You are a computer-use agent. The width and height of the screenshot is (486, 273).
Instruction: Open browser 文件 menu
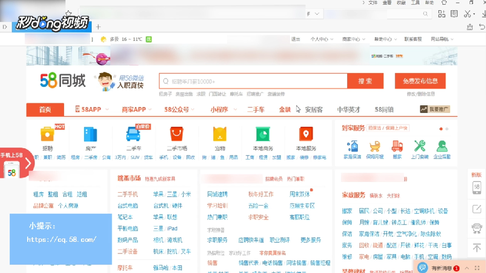pyautogui.click(x=373, y=3)
